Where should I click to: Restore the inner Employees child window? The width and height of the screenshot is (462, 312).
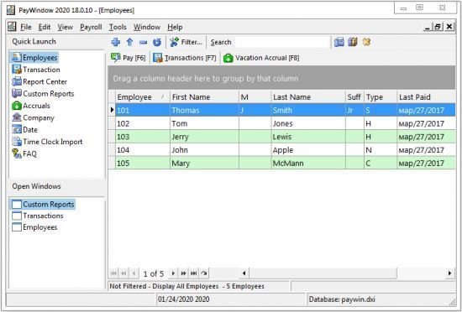pyautogui.click(x=438, y=27)
